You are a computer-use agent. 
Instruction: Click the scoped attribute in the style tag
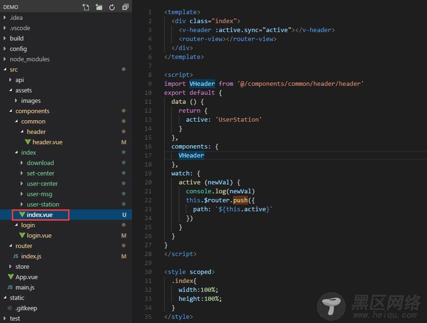click(x=200, y=272)
